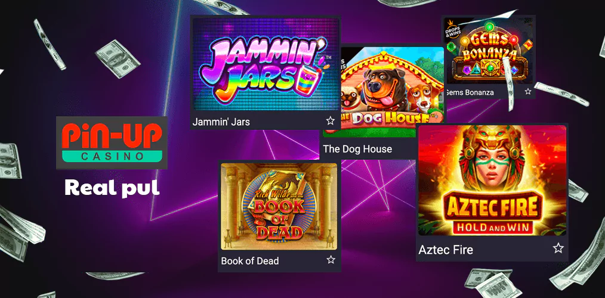Image resolution: width=605 pixels, height=298 pixels.
Task: Launch the Gems Bonanza game image
Action: pyautogui.click(x=489, y=51)
